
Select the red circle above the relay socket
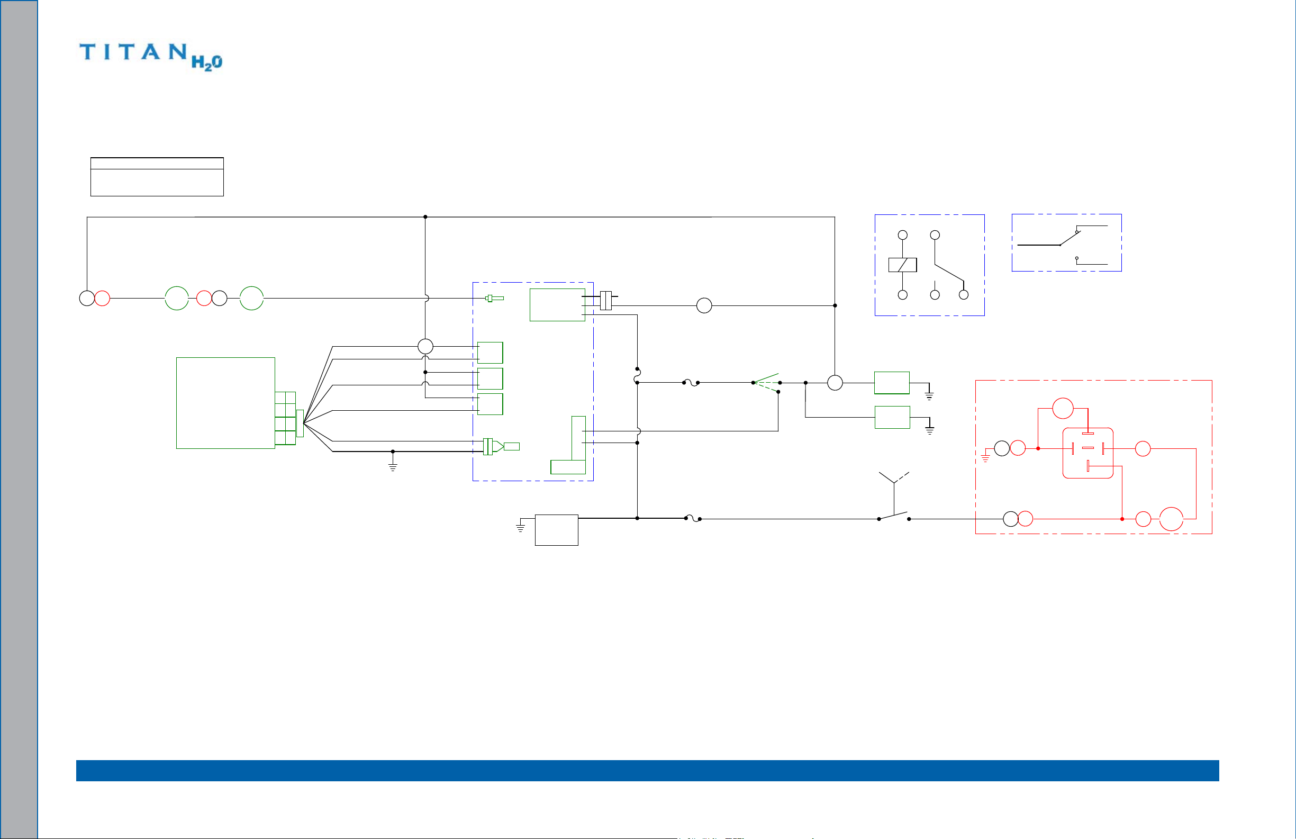click(x=1063, y=408)
